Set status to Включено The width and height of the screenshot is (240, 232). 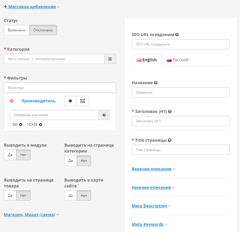pyautogui.click(x=17, y=30)
